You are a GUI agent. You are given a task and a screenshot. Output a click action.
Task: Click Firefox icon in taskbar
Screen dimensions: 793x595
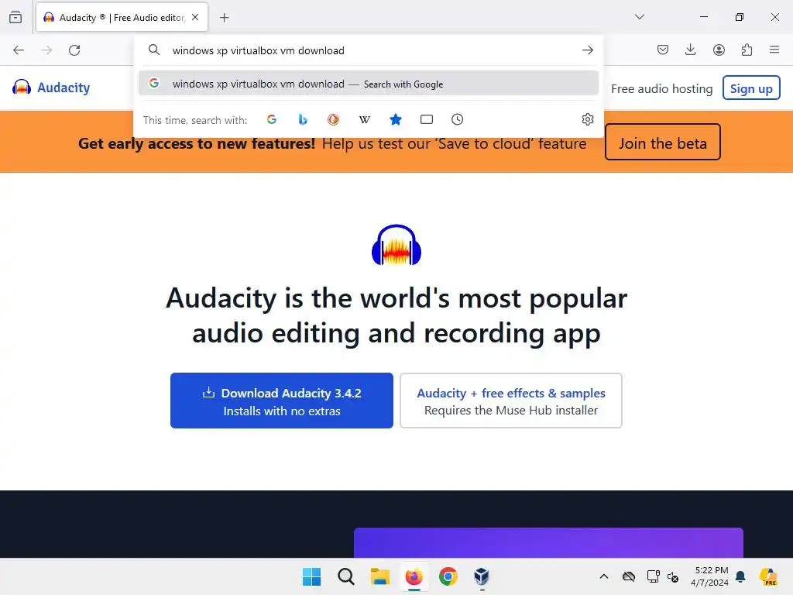point(414,576)
